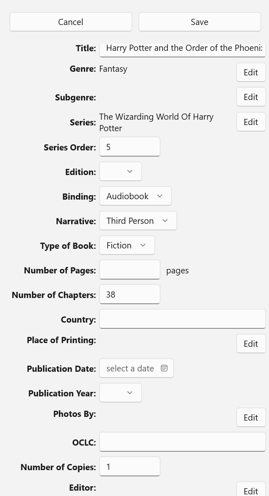Click into the Series Order field
Viewport: 269px width, 496px height.
coord(130,147)
